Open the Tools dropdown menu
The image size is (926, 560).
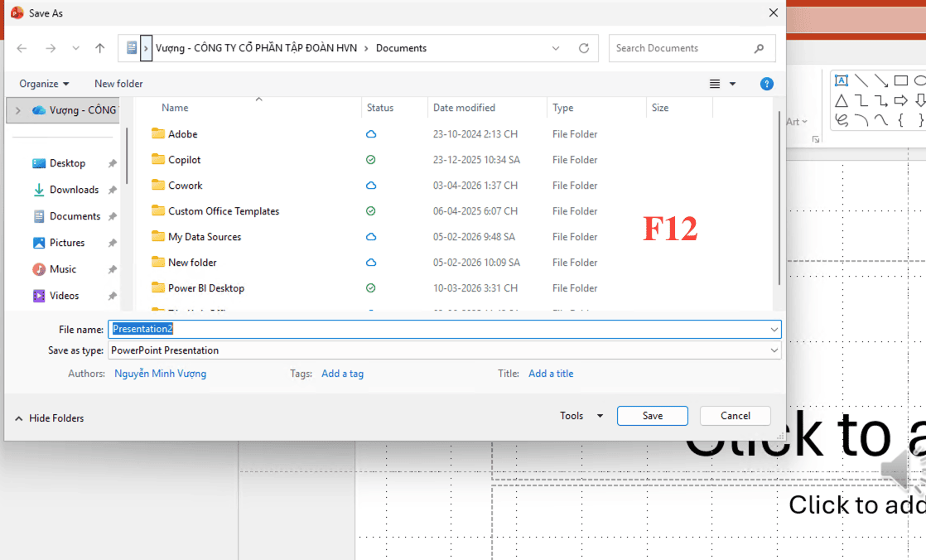581,416
